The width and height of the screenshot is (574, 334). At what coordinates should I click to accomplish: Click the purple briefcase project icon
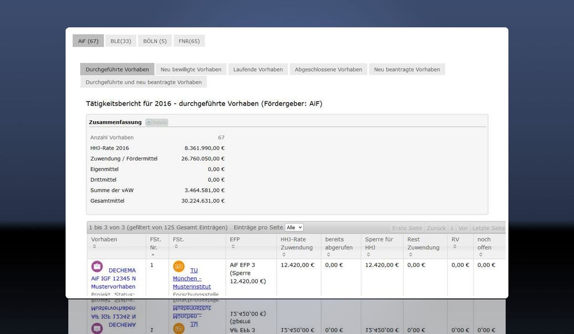tap(97, 267)
